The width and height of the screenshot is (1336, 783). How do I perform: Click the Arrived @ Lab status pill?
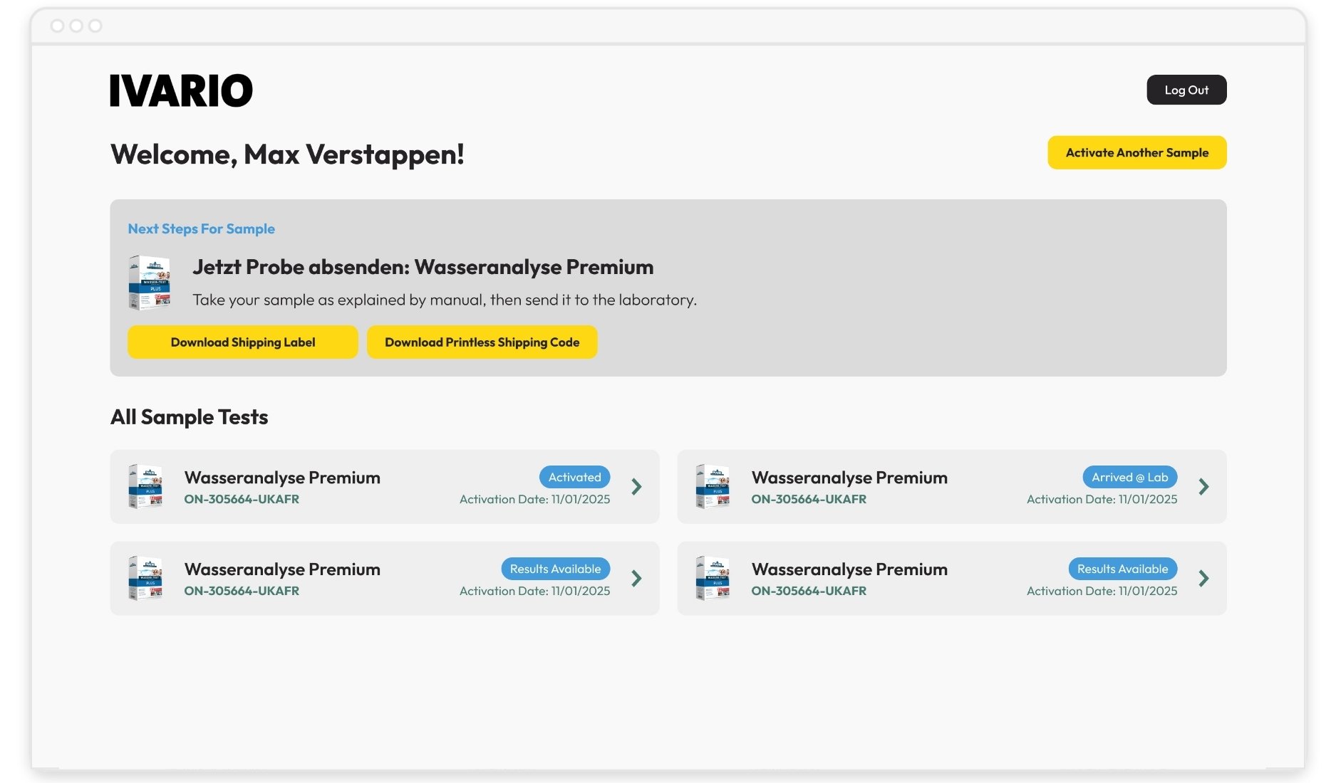[1130, 477]
